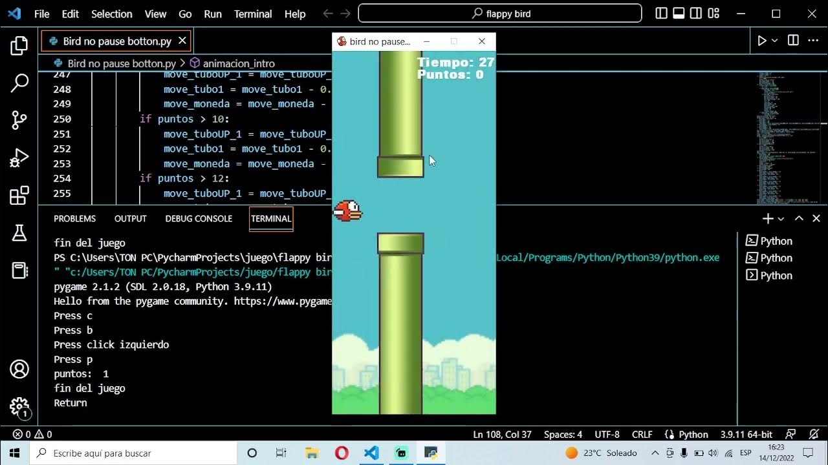
Task: Go forward with the navigation arrow
Action: click(345, 14)
